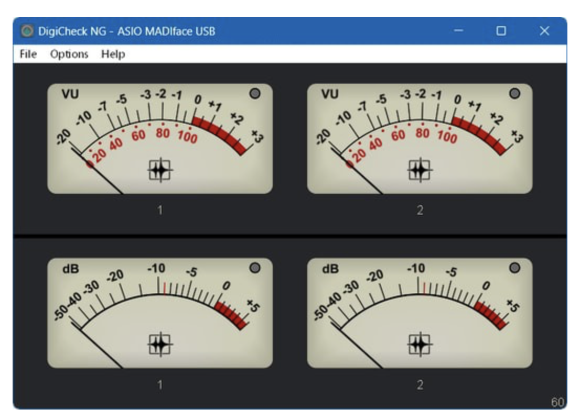Toggle the overload LED on VU meter 2
The height and width of the screenshot is (420, 580).
pyautogui.click(x=514, y=94)
